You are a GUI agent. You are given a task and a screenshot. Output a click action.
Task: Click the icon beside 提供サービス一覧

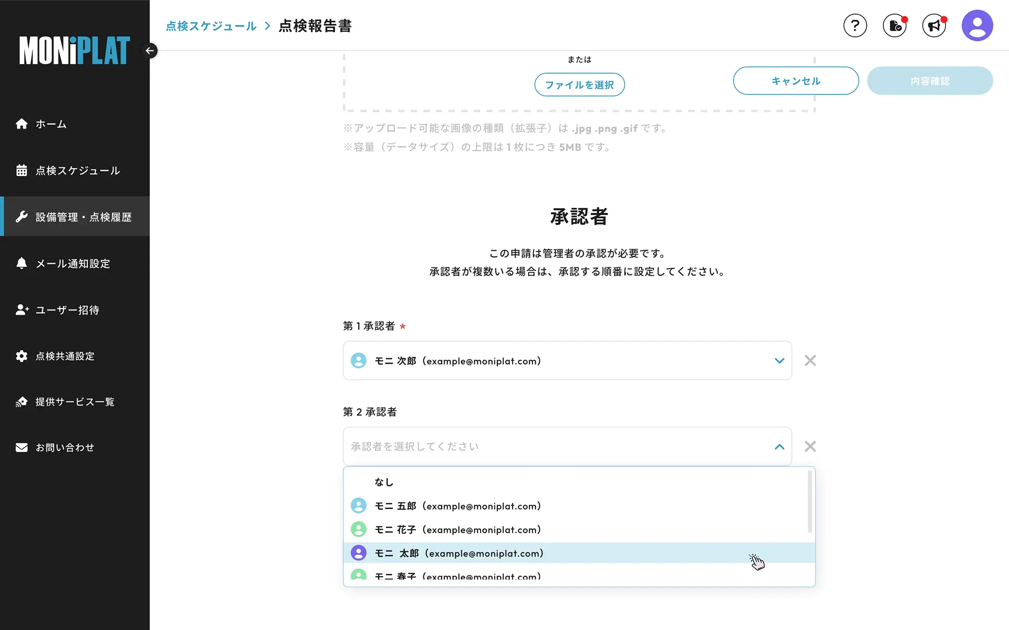coord(22,402)
